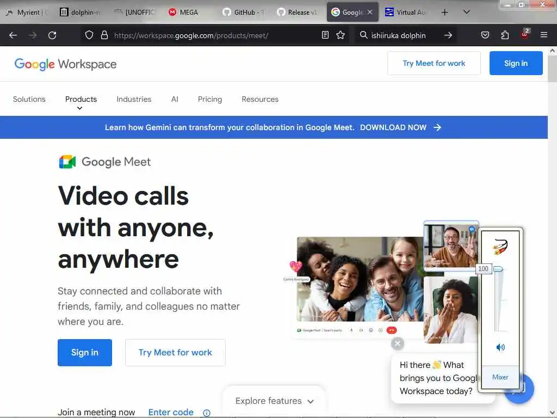Go back to the previous page

click(13, 35)
